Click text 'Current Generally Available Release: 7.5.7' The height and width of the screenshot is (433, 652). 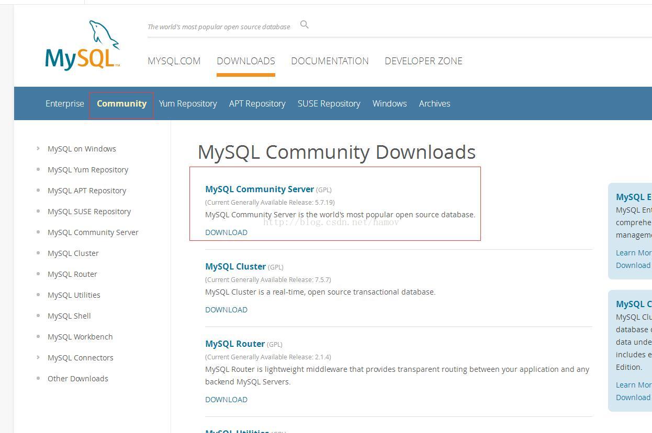point(268,279)
